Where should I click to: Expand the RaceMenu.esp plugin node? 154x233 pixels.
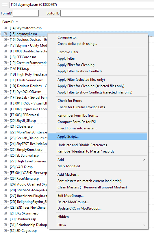coord(5,179)
